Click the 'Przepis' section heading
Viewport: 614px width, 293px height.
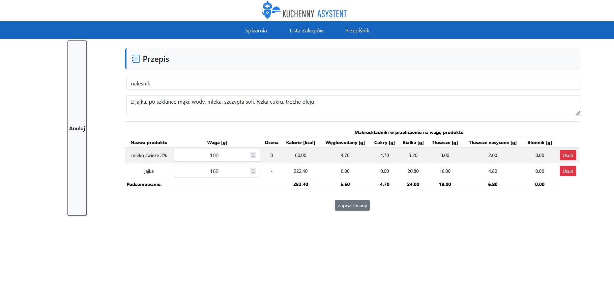[x=156, y=59]
